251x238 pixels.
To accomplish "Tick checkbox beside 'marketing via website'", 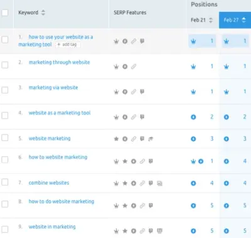I will click(5, 90).
